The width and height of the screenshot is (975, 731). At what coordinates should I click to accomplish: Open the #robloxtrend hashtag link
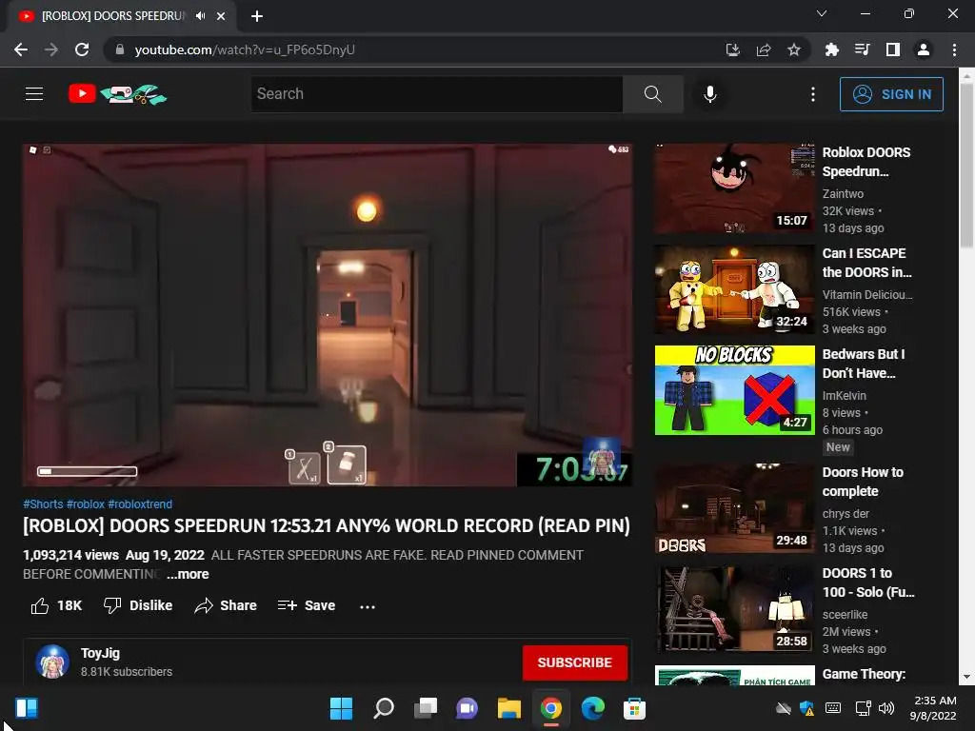click(x=140, y=504)
